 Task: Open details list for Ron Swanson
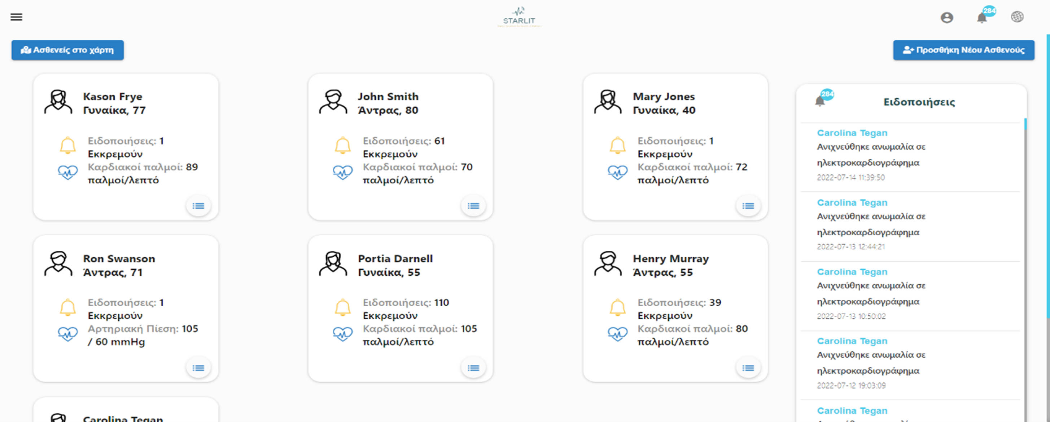198,368
